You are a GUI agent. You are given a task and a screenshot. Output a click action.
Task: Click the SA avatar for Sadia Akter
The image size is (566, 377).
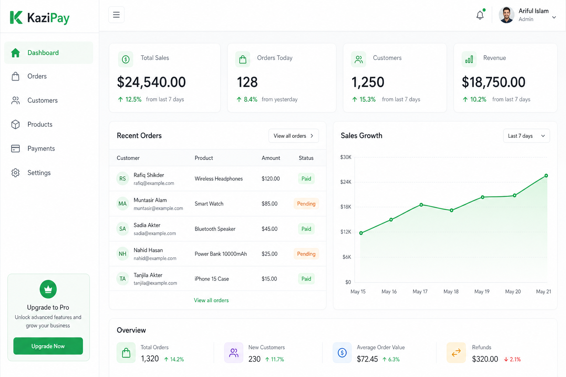[x=123, y=229]
